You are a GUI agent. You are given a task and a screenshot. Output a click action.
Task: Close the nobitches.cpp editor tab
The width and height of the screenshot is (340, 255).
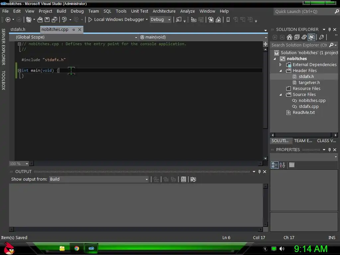tap(80, 30)
